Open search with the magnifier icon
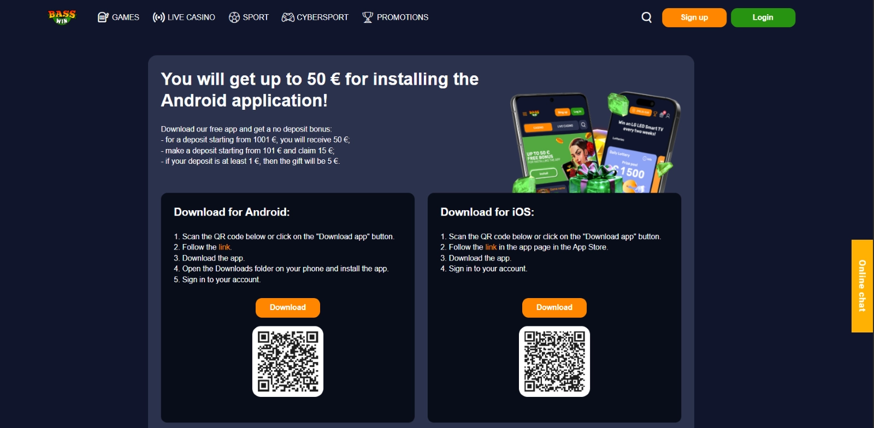This screenshot has width=874, height=428. (646, 17)
